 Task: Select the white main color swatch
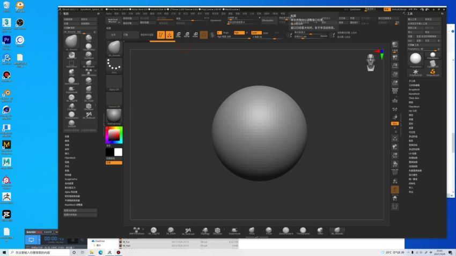pyautogui.click(x=118, y=152)
